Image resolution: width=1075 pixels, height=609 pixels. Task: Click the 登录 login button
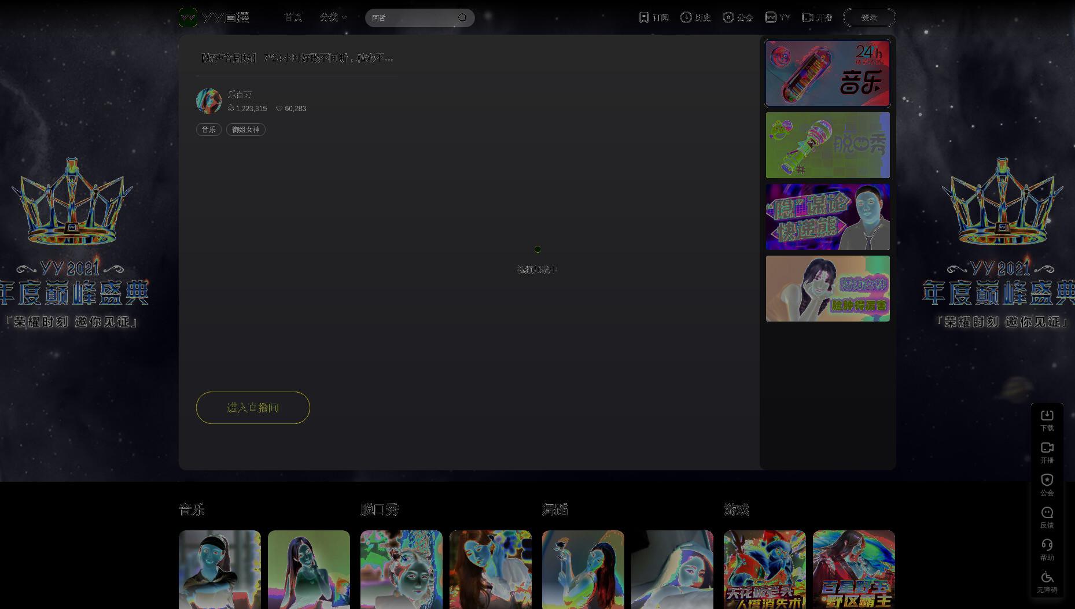pos(869,17)
